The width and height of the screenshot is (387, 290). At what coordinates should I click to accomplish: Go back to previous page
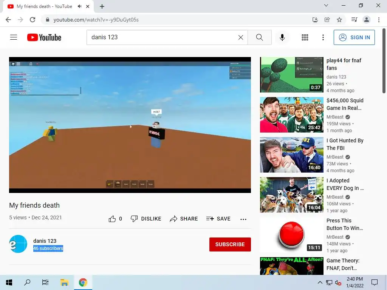click(x=8, y=20)
